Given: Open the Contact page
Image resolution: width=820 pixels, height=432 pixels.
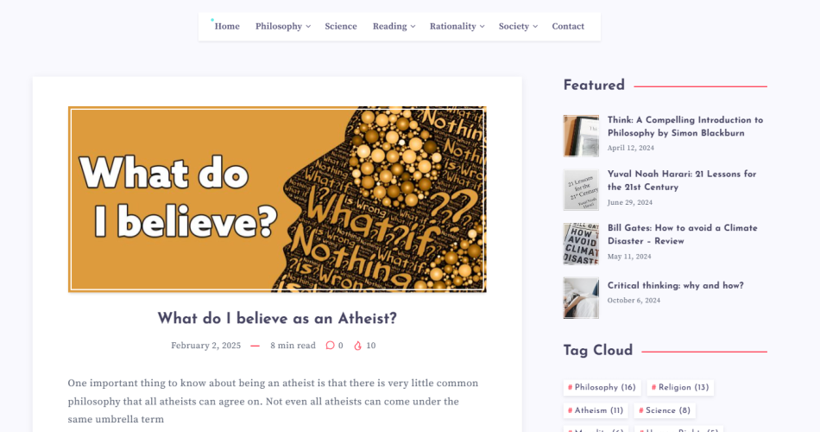Looking at the screenshot, I should [x=568, y=26].
